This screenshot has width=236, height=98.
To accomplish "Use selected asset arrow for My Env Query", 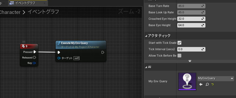I will pos(201,84).
